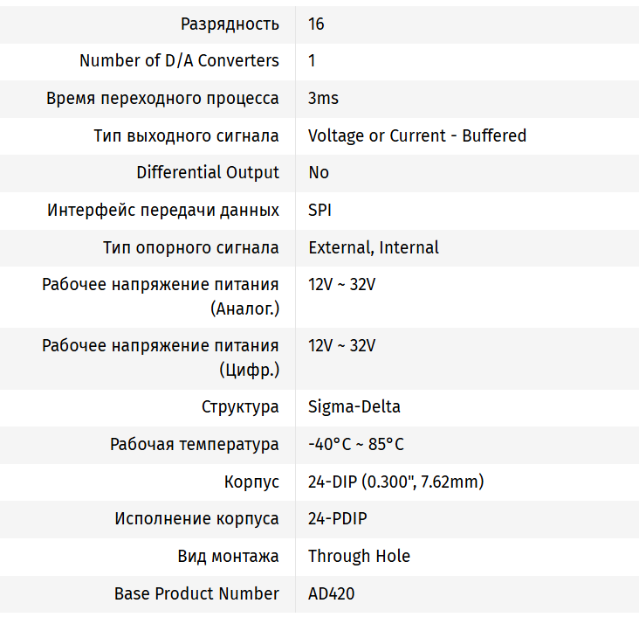Viewport: 639px width, 624px height.
Task: Click the "Интерфейс передачи данных" label
Action: [x=163, y=210]
